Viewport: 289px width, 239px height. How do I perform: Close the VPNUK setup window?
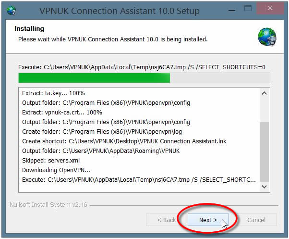[x=270, y=8]
